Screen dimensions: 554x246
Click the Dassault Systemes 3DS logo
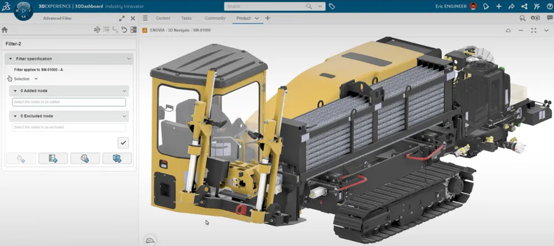(x=6, y=7)
